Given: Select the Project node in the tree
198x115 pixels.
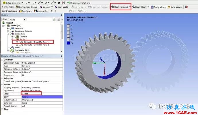Looking at the screenshot, I should 9,23.
